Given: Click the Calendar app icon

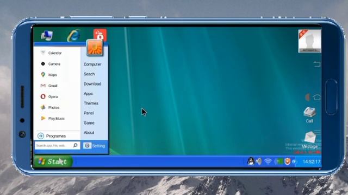Looking at the screenshot, I should 43,53.
